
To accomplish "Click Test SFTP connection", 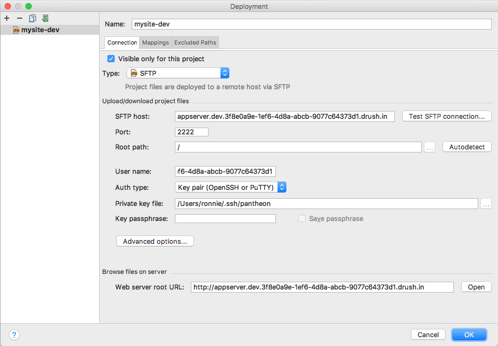I will (x=447, y=116).
